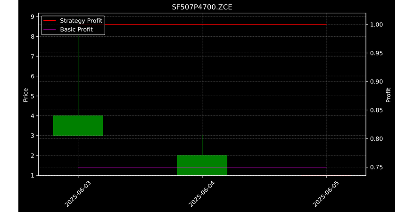
Task: Click the upper wick of the 2025-06-03 candle
Action: click(x=78, y=75)
